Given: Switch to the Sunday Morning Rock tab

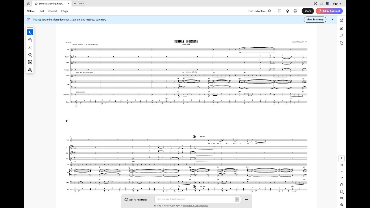Looking at the screenshot, I should pyautogui.click(x=52, y=3).
